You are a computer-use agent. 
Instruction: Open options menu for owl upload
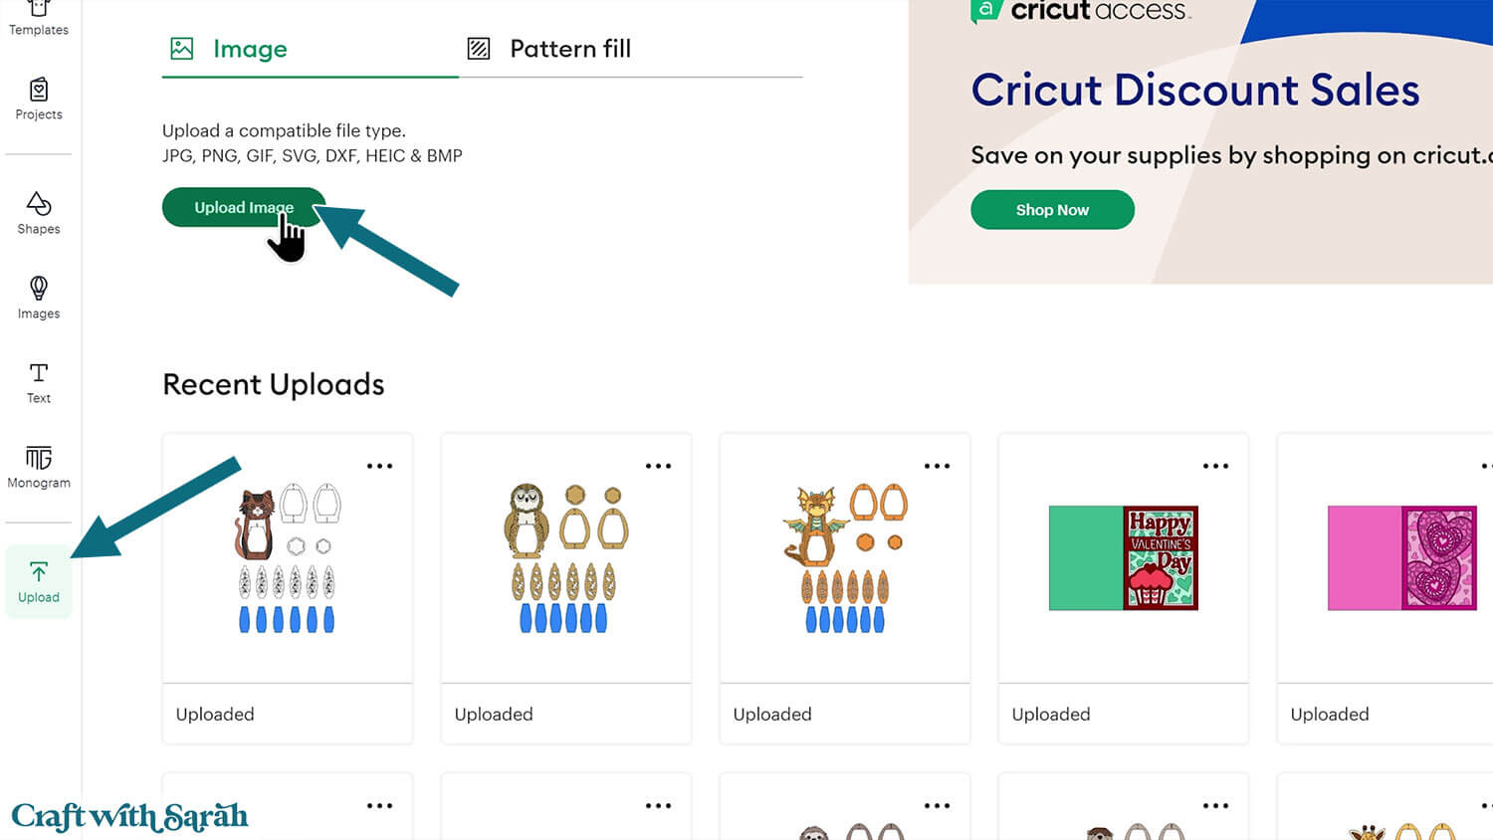(658, 466)
